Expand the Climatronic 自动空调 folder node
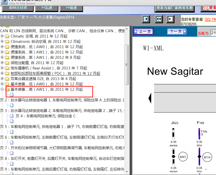 click(x=2, y=41)
